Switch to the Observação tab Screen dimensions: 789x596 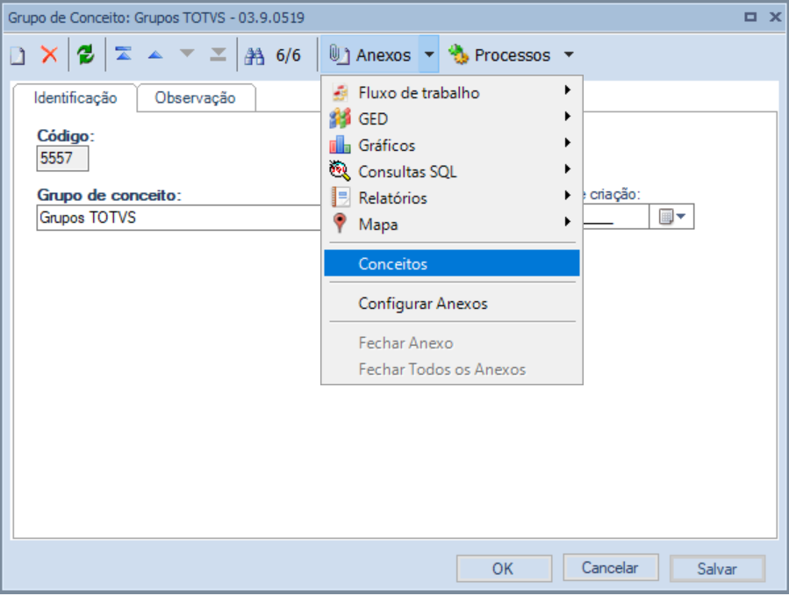(x=195, y=97)
